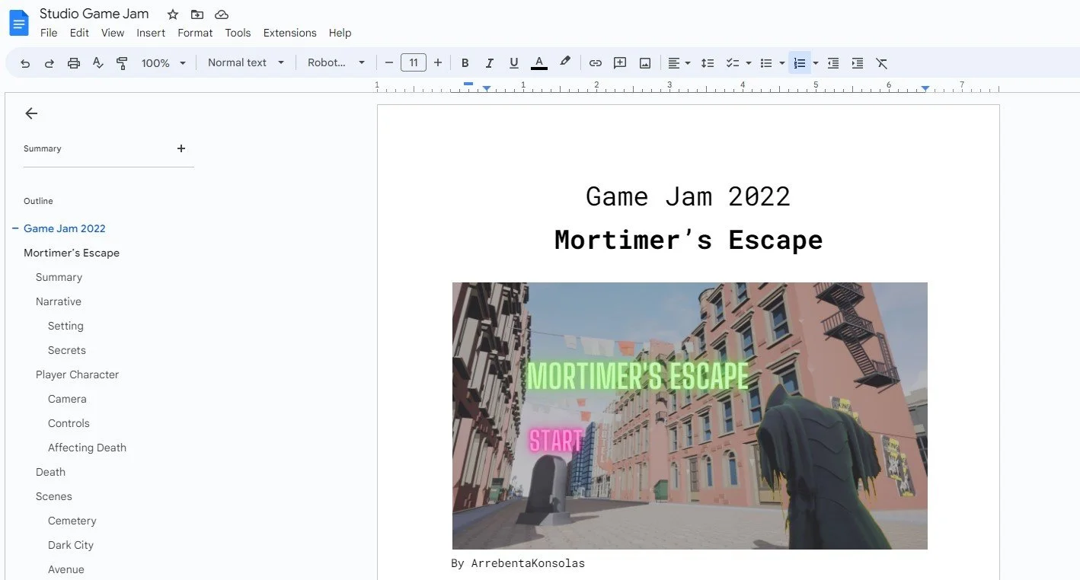Toggle bold formatting
This screenshot has height=580, width=1080.
coord(465,63)
